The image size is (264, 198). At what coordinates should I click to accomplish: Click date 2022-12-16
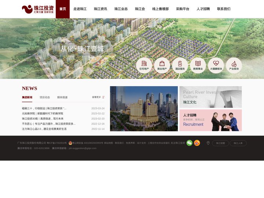(98, 124)
